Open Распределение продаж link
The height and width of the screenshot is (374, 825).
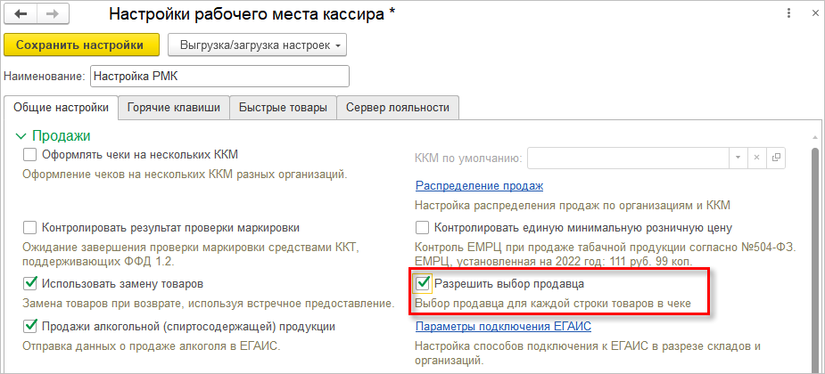479,186
